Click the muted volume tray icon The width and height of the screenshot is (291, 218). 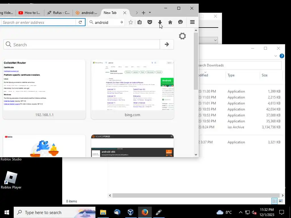(254, 212)
